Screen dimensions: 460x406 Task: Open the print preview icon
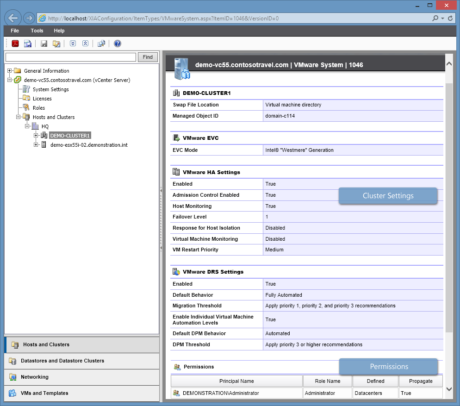tap(27, 43)
